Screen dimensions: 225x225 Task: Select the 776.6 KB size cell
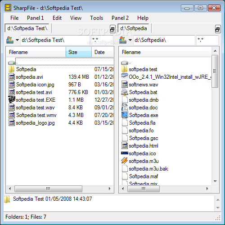coord(78,92)
